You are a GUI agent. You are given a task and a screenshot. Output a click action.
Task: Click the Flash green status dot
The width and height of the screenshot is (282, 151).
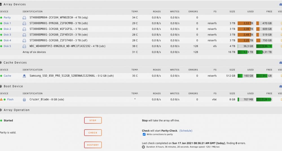point(5,99)
